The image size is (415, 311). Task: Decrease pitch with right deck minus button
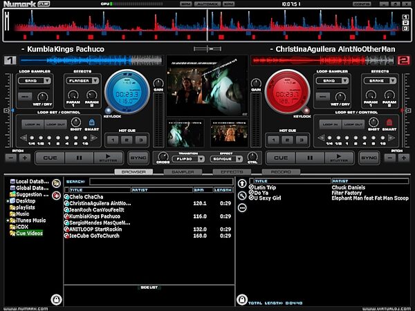pos(390,158)
